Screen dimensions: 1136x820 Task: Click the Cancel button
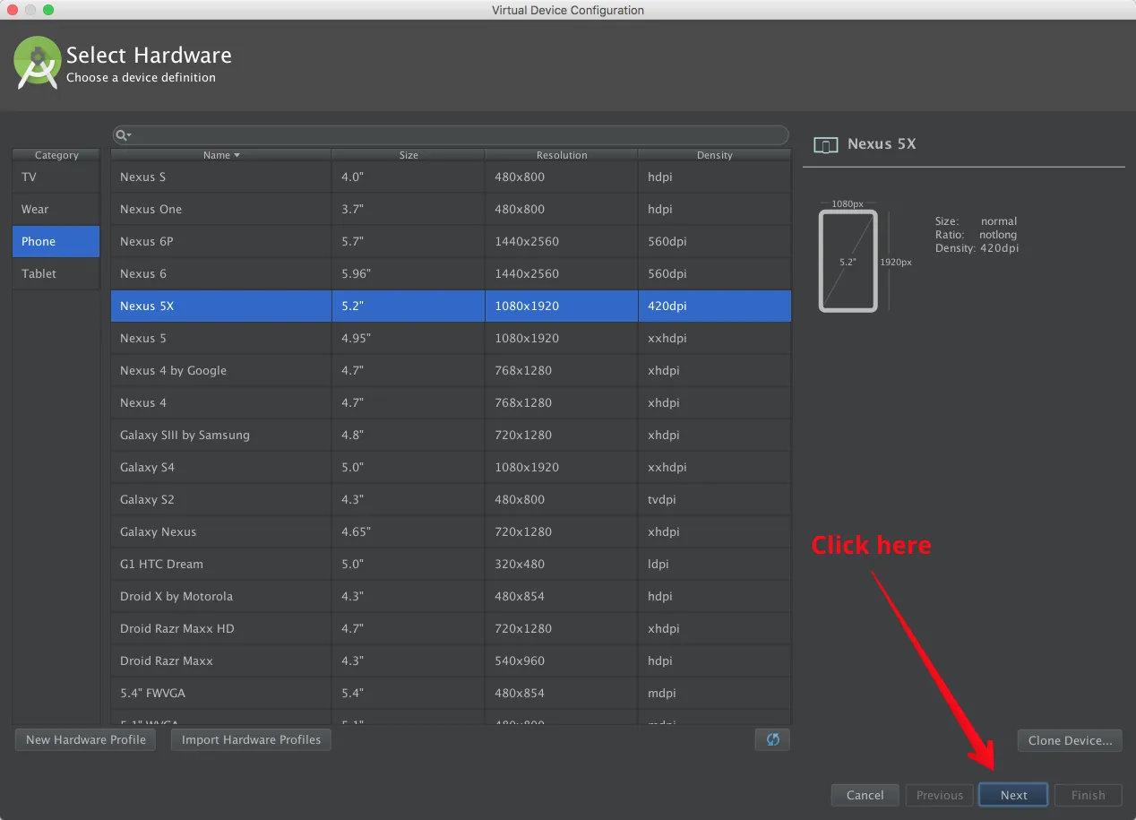point(865,795)
